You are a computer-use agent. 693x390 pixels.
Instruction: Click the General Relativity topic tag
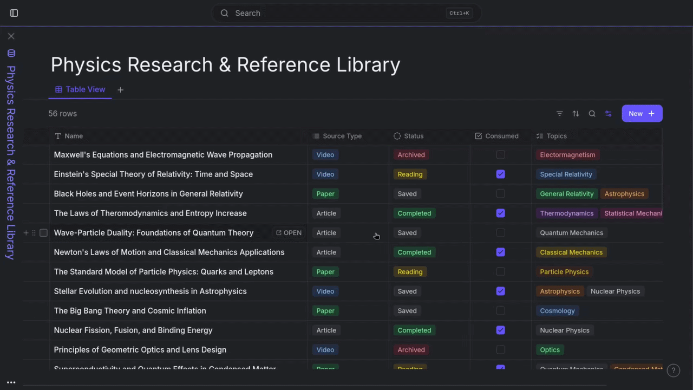[567, 194]
